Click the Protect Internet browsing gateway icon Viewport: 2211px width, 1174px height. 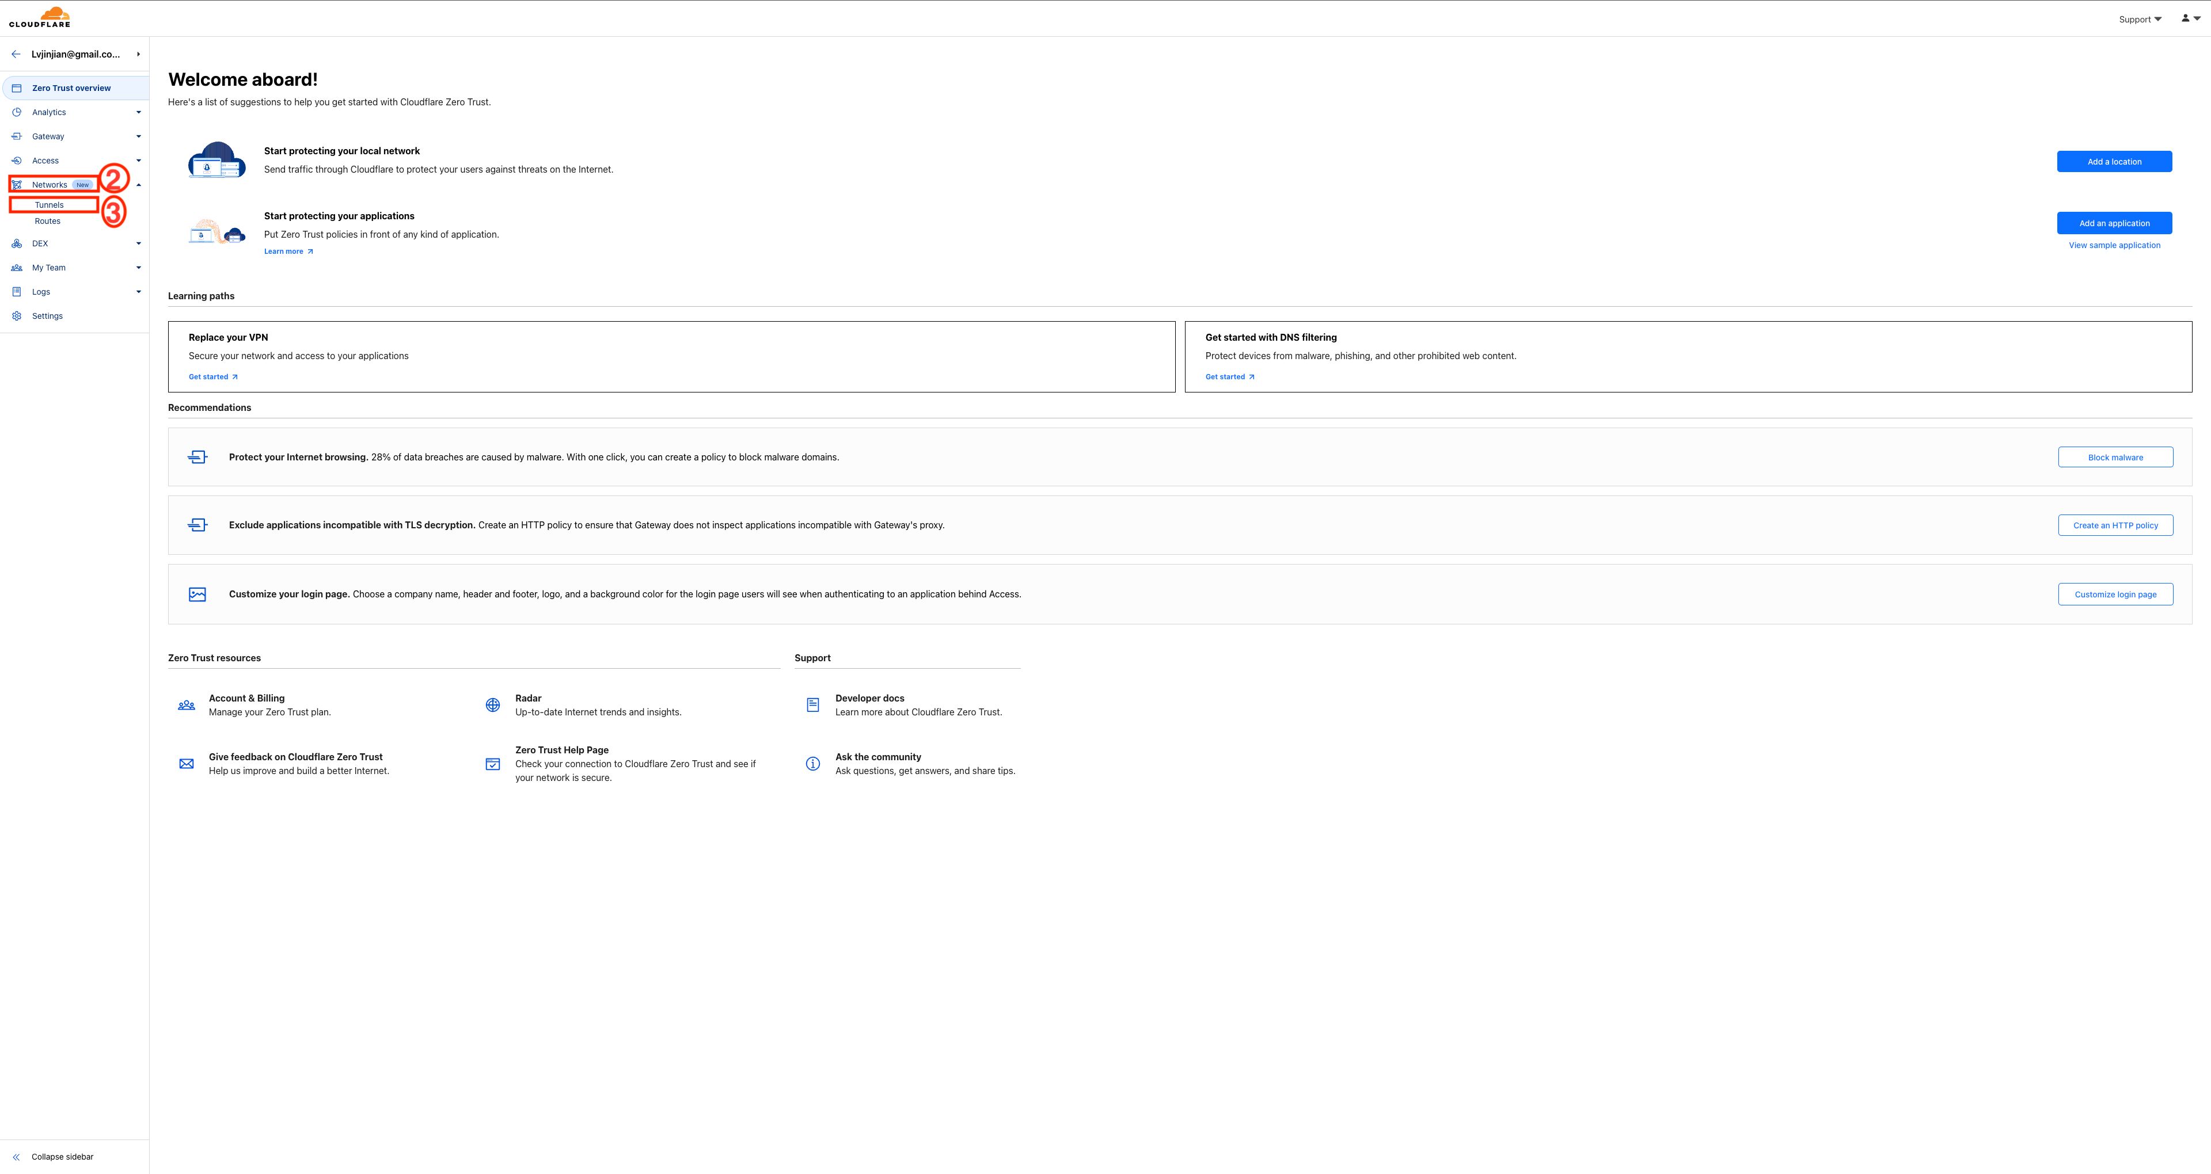pos(197,458)
